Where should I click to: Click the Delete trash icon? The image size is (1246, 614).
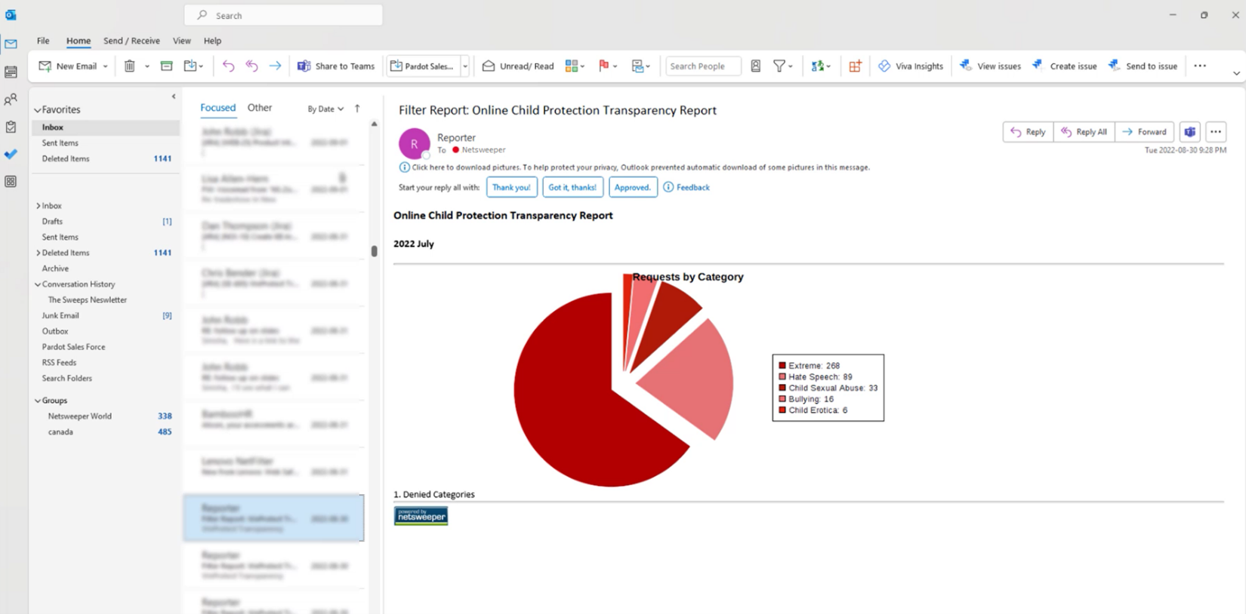[130, 66]
